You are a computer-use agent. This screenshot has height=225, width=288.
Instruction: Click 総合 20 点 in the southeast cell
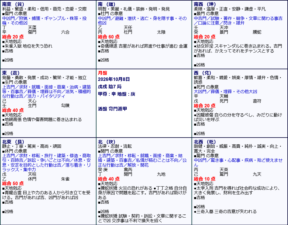coord(13,37)
